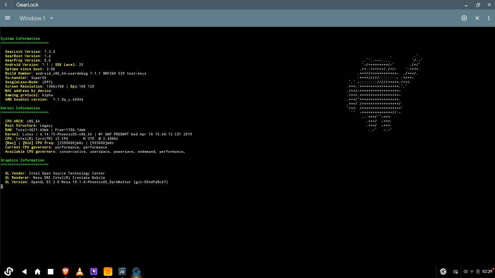Click the GearLock tray icon
This screenshot has height=278, width=495.
[443, 271]
